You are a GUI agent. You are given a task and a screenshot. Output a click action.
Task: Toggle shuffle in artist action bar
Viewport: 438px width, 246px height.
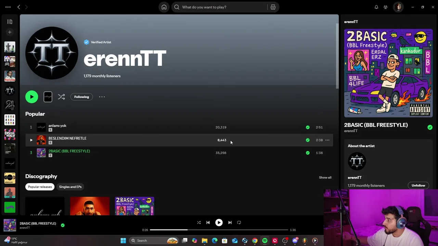[61, 97]
